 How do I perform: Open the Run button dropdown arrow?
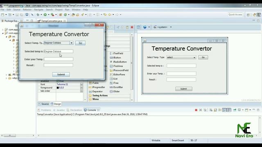(x=49, y=15)
